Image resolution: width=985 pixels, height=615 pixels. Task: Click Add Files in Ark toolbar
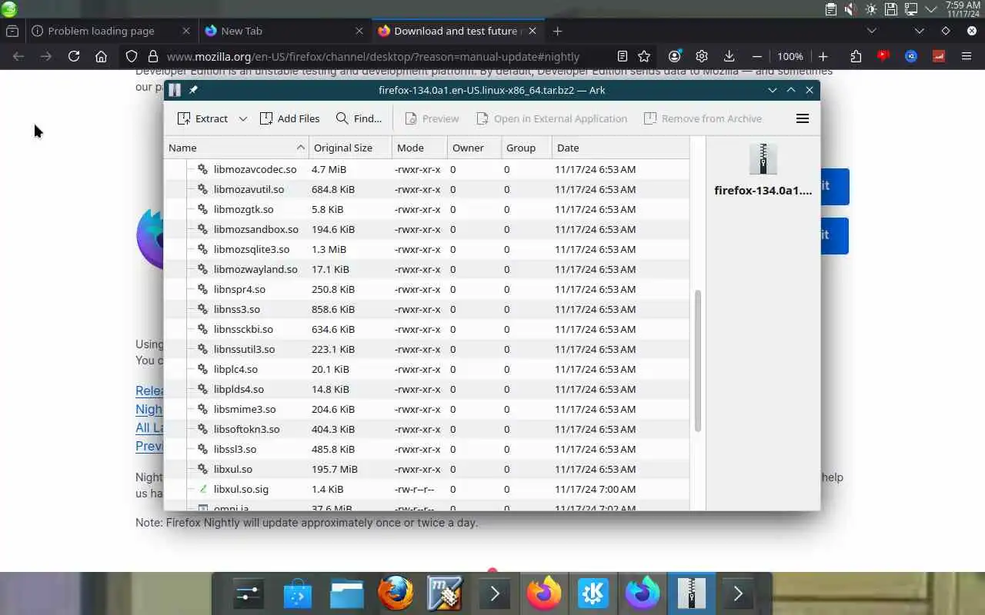click(289, 118)
